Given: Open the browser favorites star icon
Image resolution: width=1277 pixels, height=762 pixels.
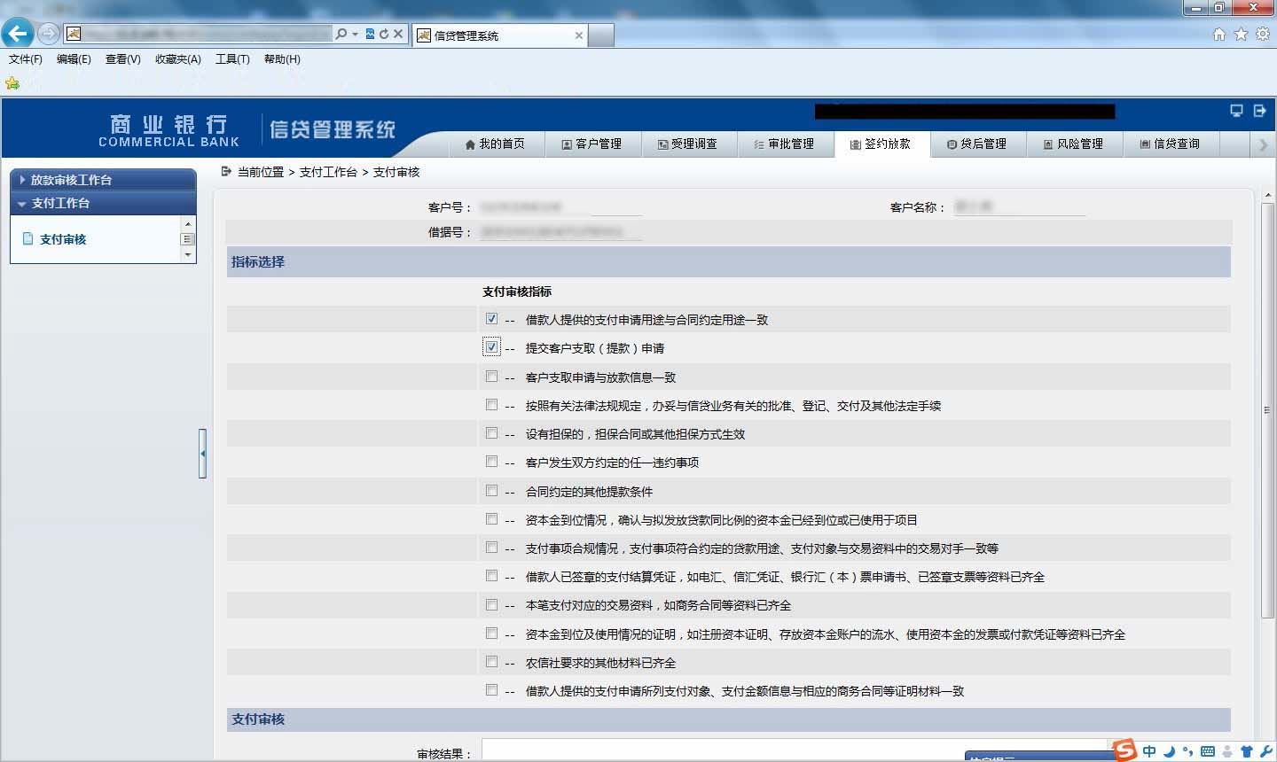Looking at the screenshot, I should coord(1241,34).
